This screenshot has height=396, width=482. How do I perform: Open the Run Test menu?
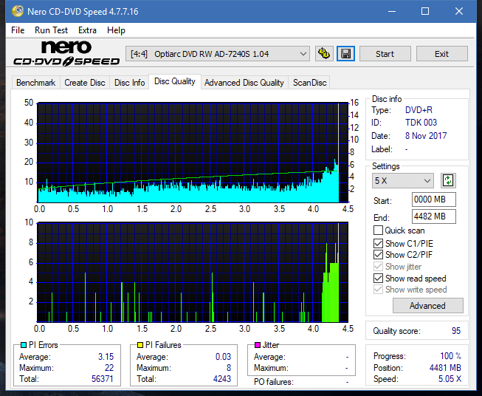click(x=51, y=30)
